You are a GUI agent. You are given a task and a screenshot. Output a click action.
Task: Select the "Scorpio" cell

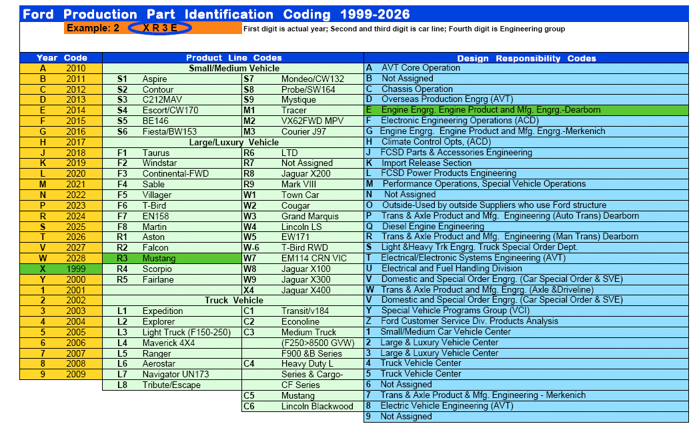coord(157,269)
